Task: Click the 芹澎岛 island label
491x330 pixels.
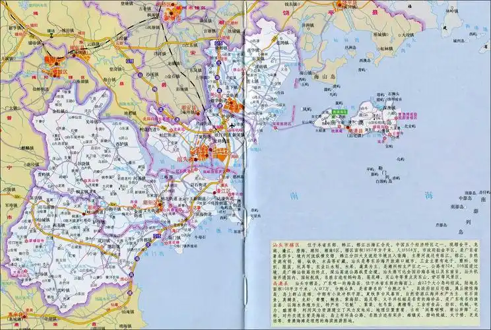Action: coord(442,224)
